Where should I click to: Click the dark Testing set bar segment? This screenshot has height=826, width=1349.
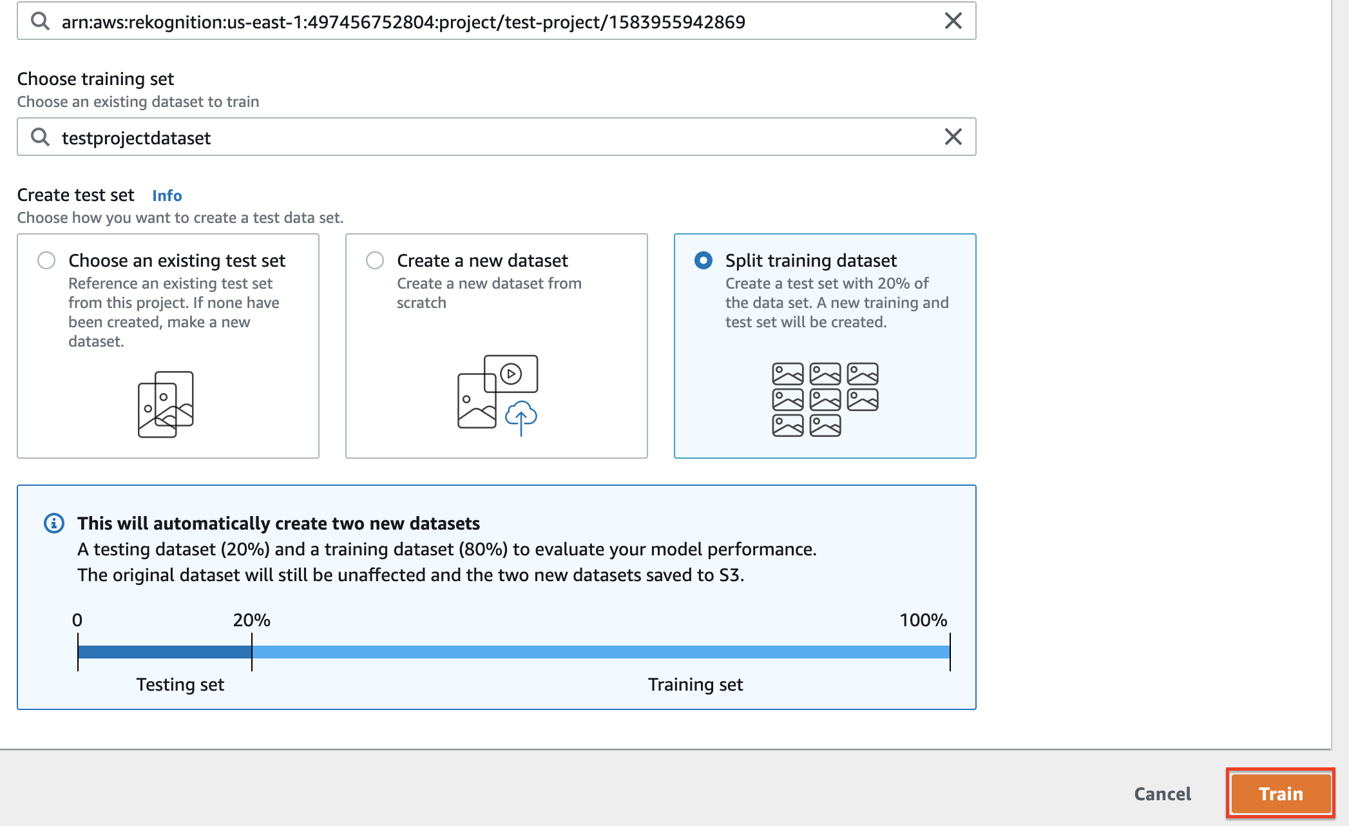point(164,652)
